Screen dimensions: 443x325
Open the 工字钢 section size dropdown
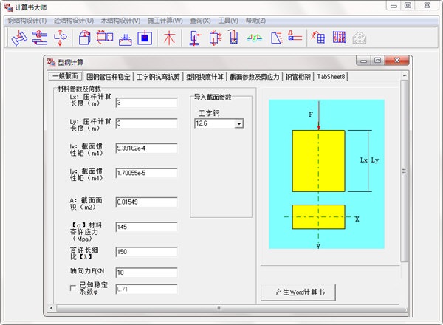pos(238,124)
